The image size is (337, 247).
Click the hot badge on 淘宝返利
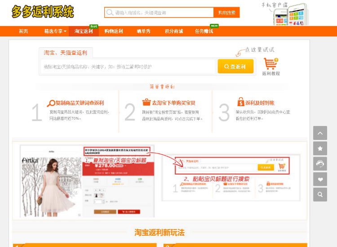pos(94,26)
